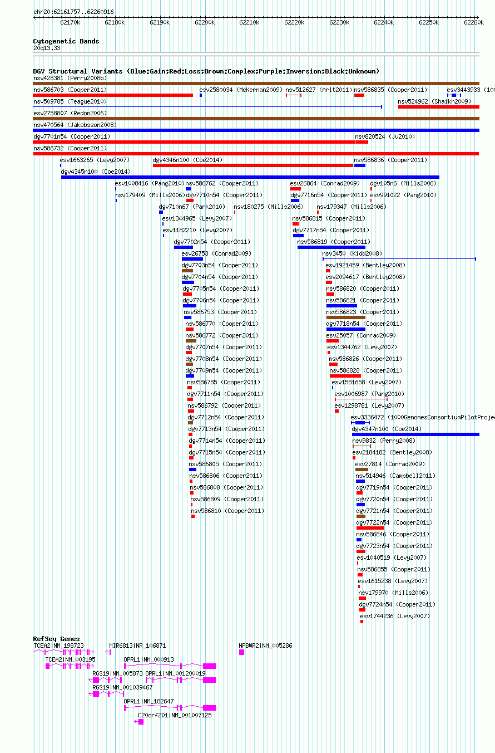495x753 pixels.
Task: Select nsv509785 (Teague2010) variant label
Action: tap(70, 101)
